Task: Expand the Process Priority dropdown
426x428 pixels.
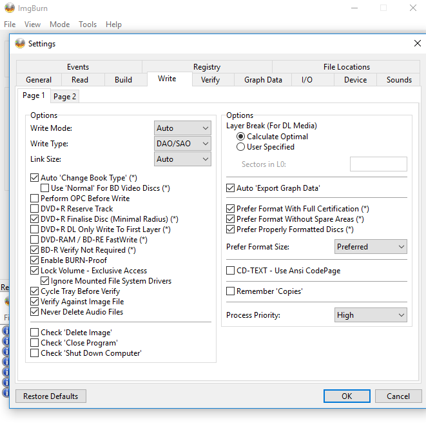Action: pyautogui.click(x=371, y=315)
